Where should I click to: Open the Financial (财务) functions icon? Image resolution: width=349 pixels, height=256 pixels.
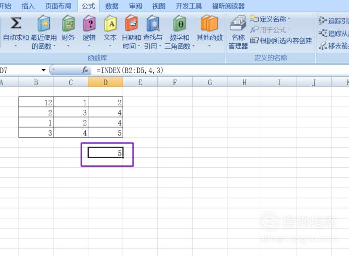pyautogui.click(x=68, y=23)
